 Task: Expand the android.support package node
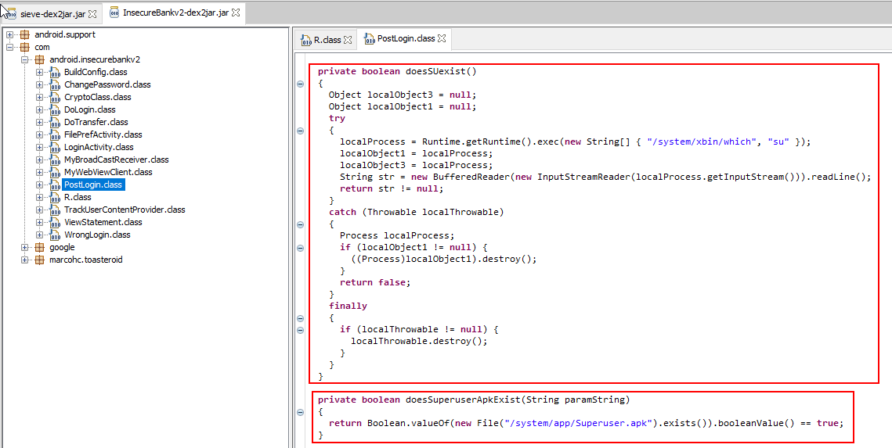[10, 34]
